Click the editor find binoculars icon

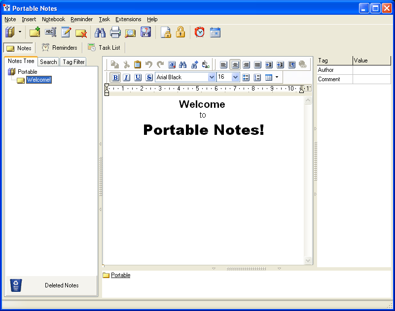click(182, 64)
